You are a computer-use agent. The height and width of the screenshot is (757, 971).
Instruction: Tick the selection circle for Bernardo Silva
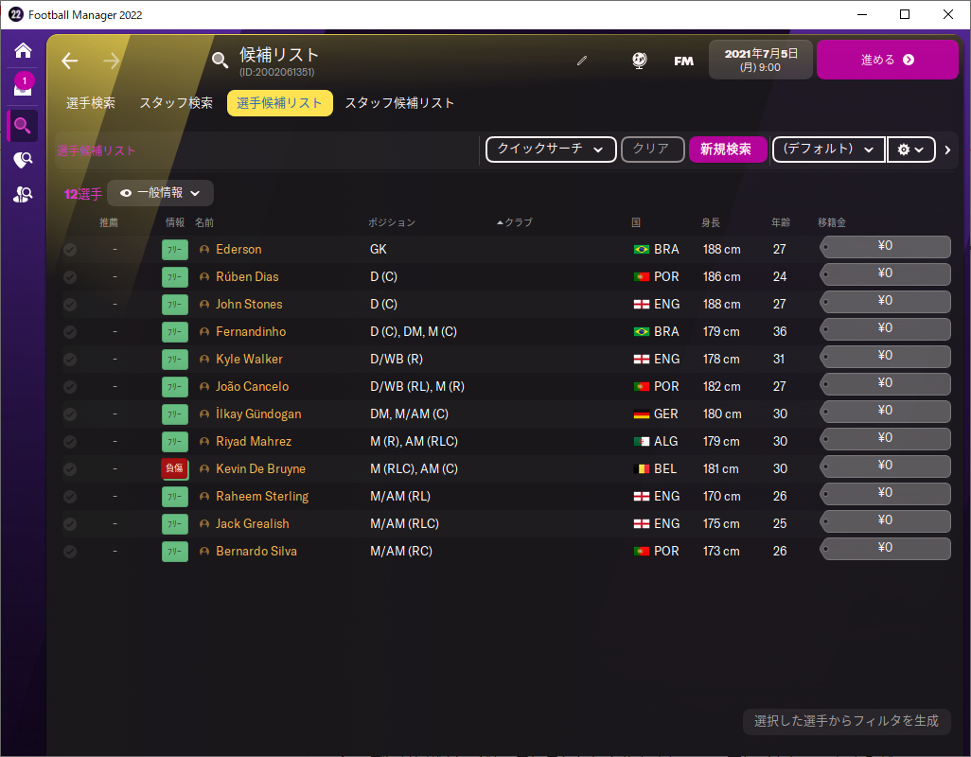70,551
